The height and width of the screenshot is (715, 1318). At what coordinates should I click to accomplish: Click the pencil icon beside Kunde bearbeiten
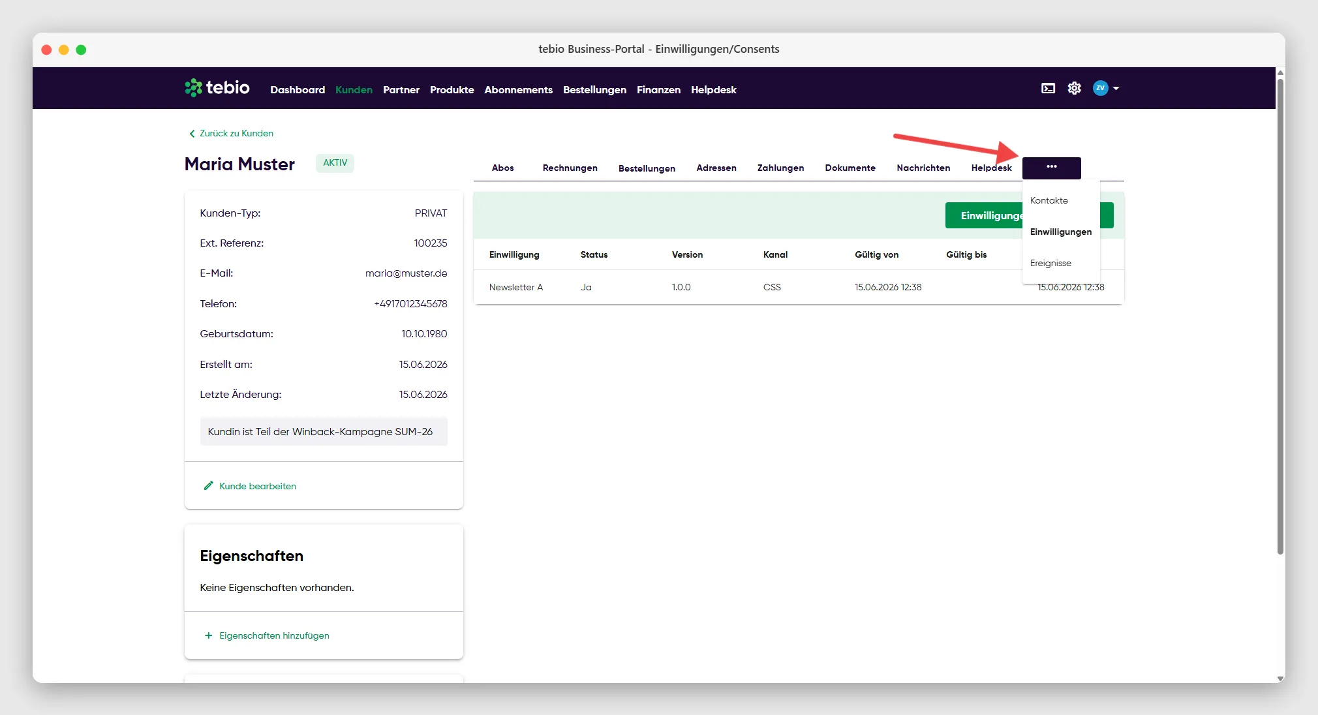[208, 485]
